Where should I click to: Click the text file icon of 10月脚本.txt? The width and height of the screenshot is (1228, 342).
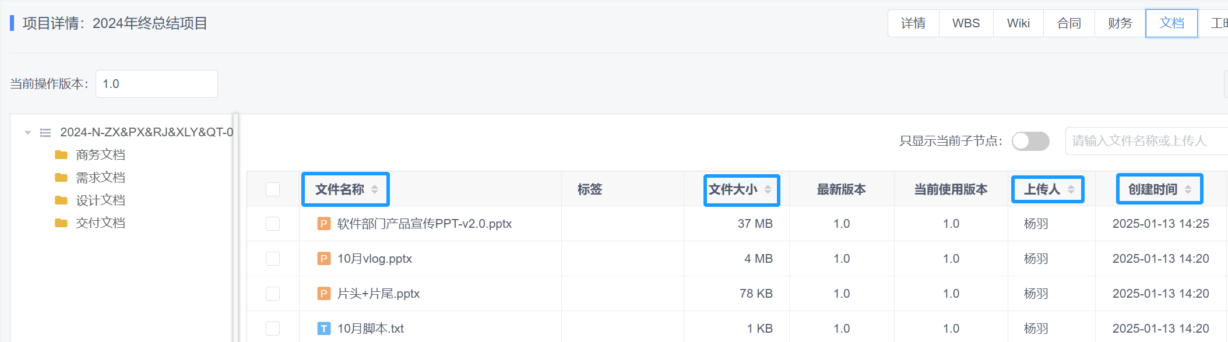323,329
